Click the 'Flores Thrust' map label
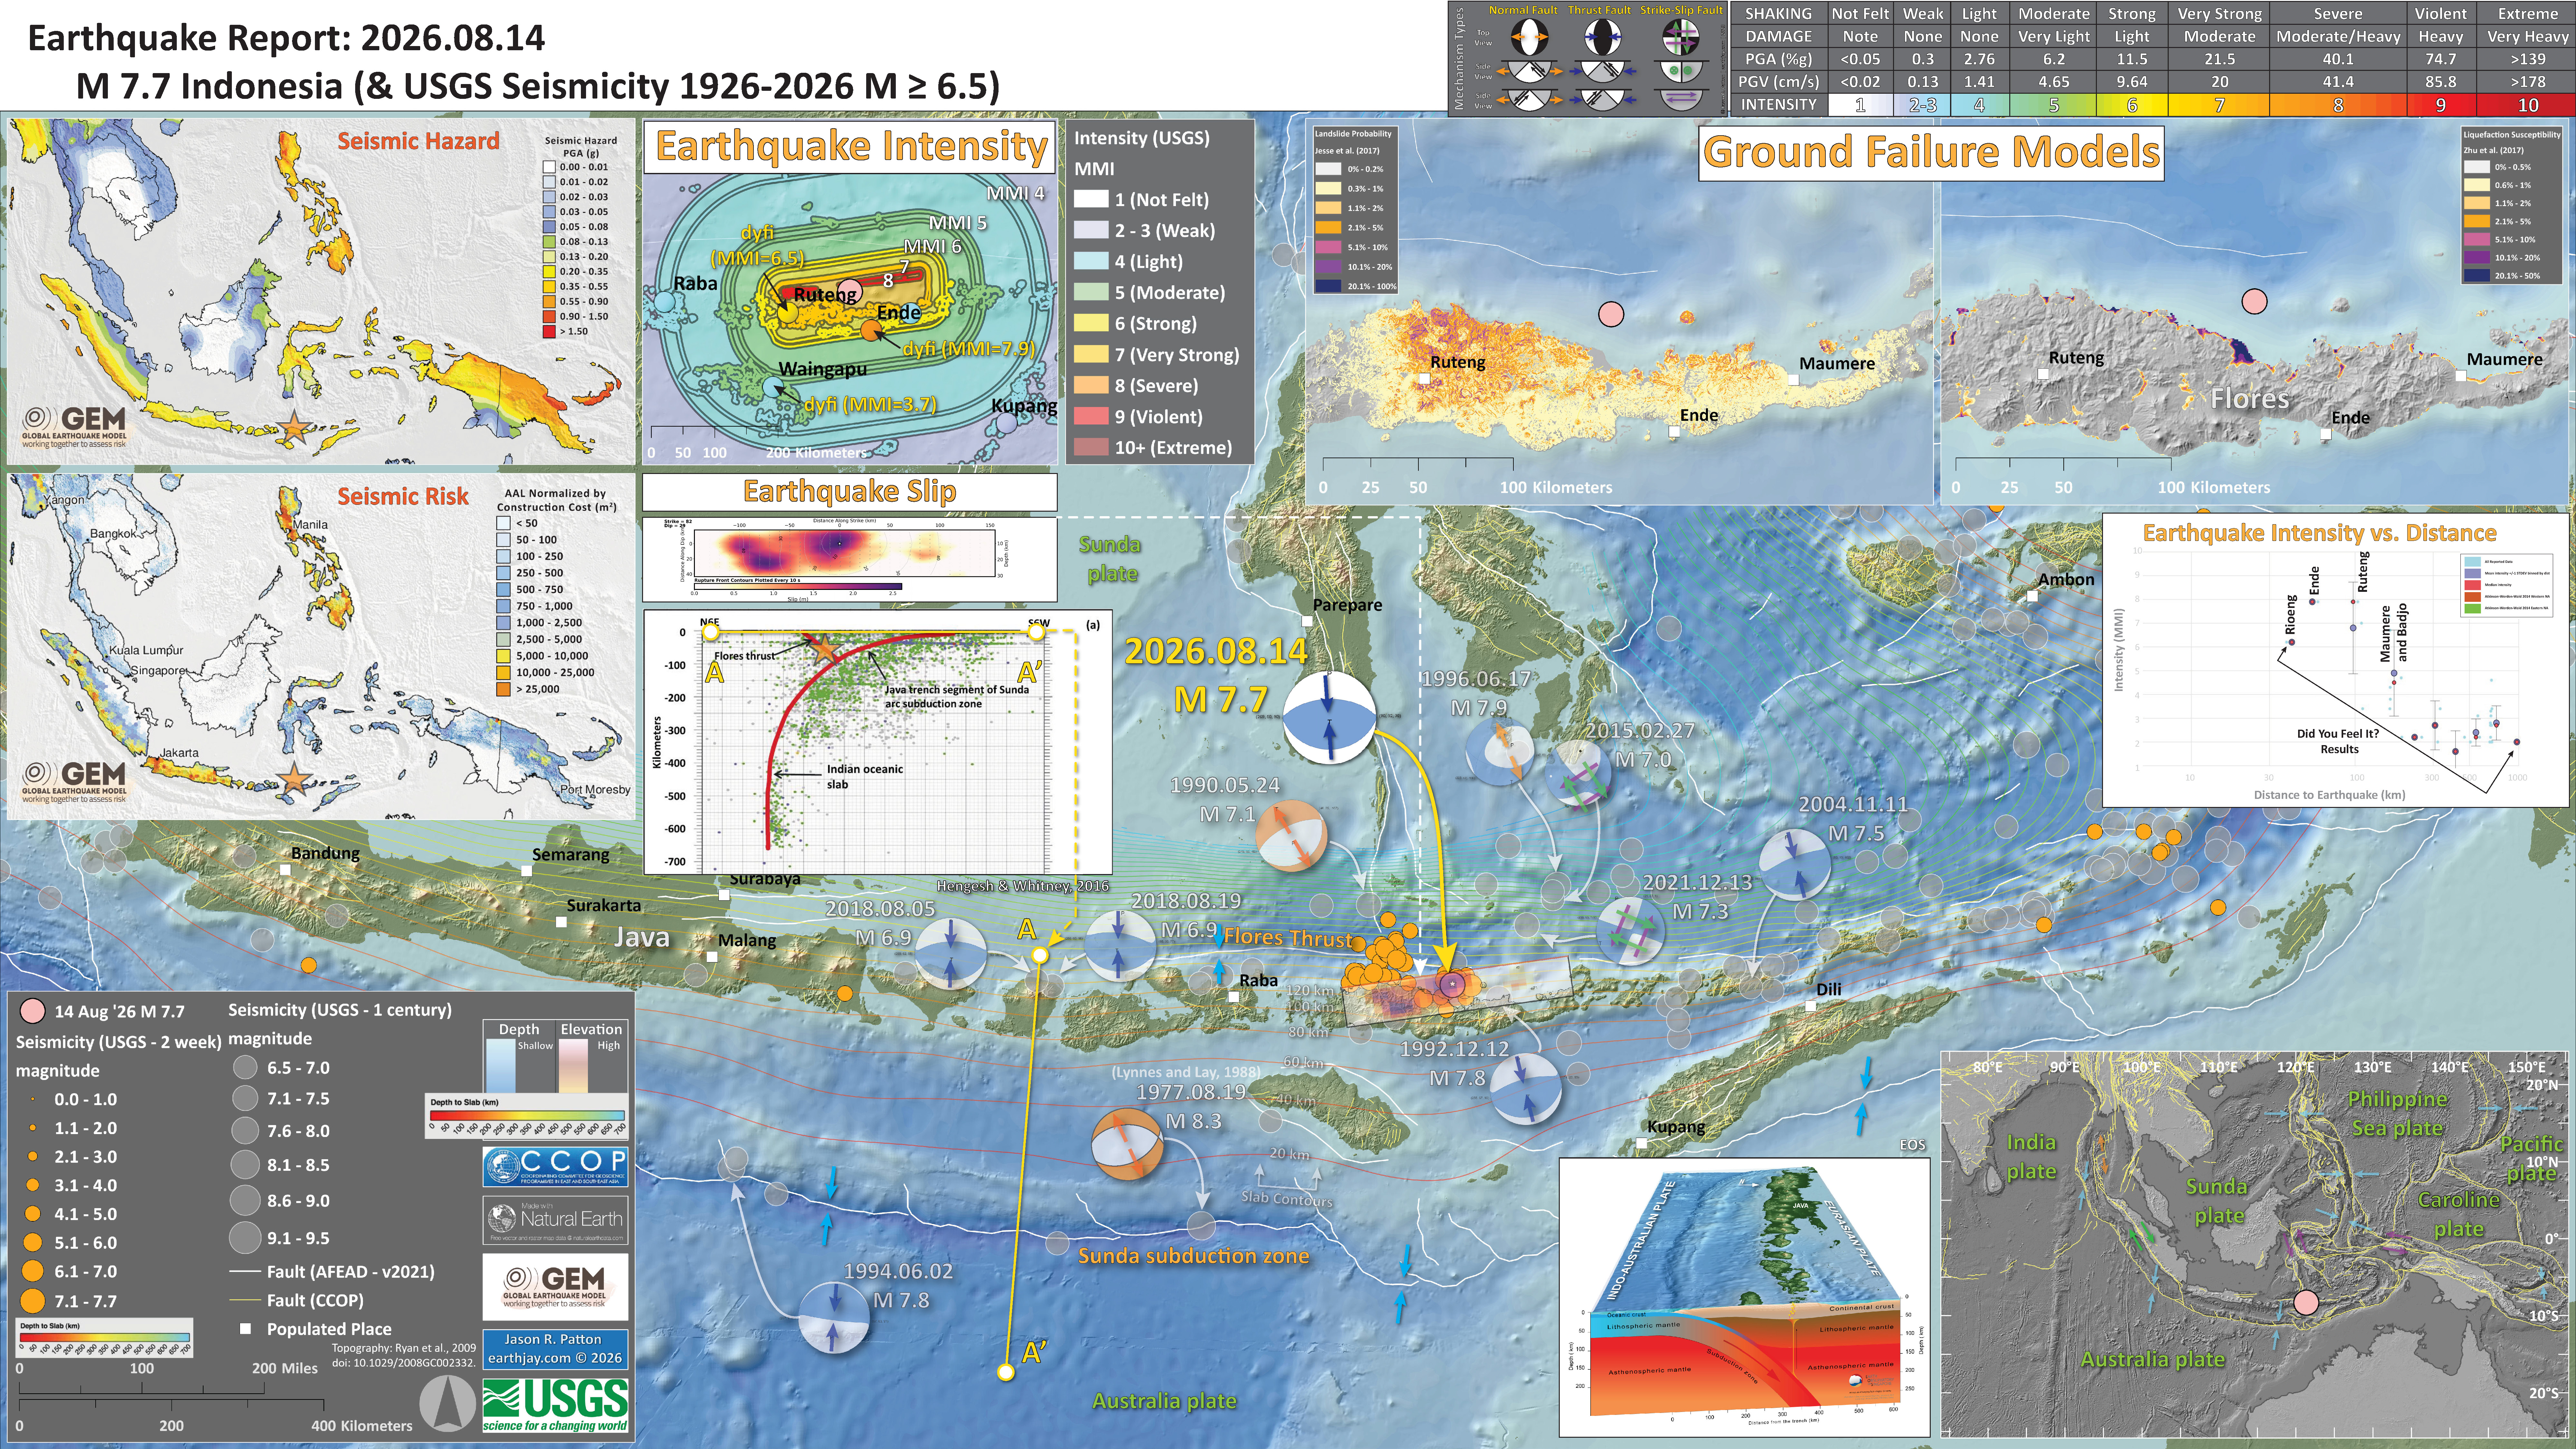This screenshot has height=1449, width=2576. click(x=1288, y=938)
